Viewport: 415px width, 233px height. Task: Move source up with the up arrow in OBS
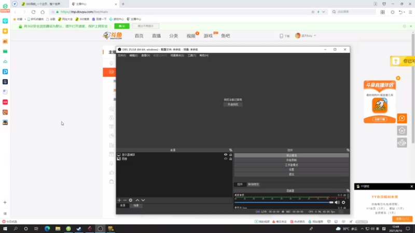137,200
